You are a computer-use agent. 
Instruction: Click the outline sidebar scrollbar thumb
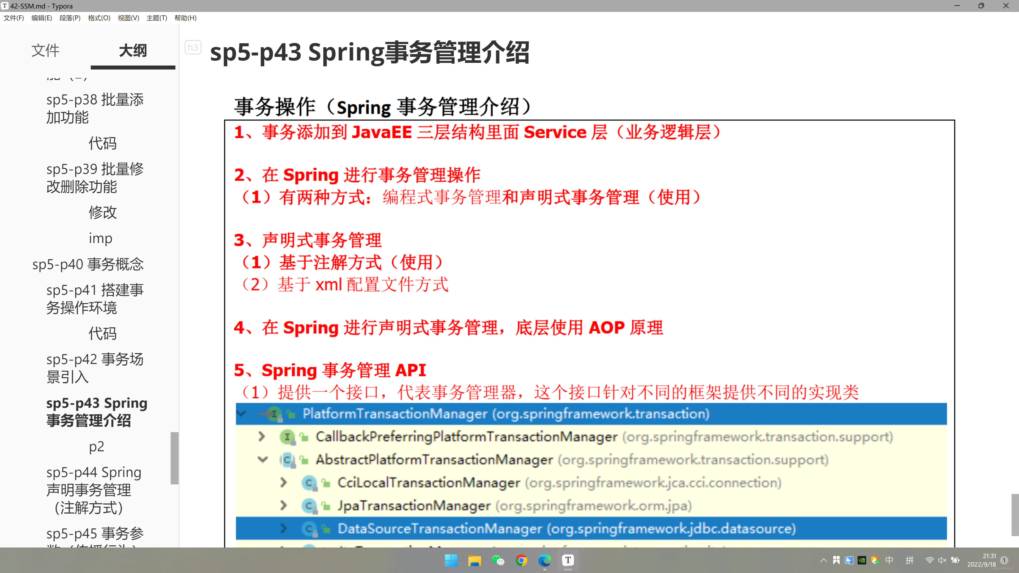point(174,458)
